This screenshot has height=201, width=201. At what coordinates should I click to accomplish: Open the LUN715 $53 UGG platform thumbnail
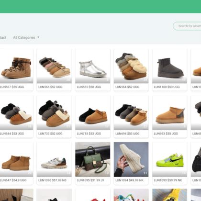[93, 113]
